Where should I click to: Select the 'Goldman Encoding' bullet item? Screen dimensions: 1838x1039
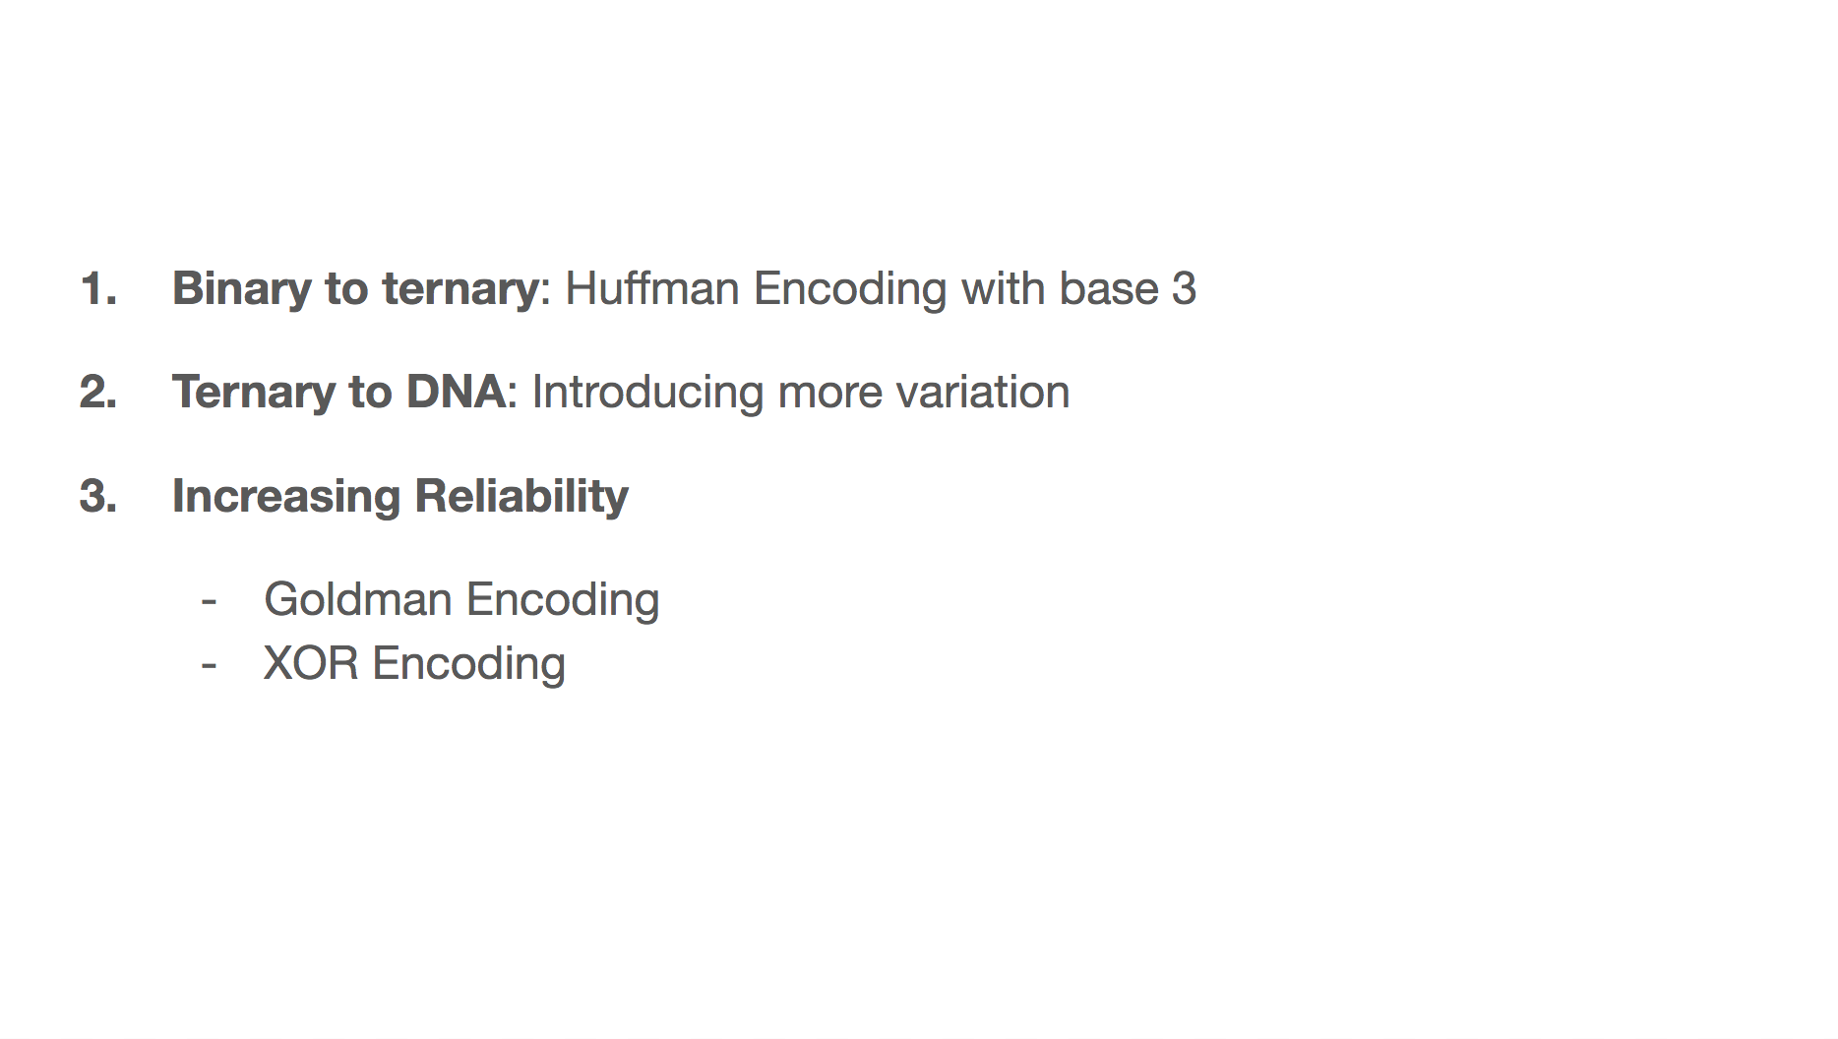(461, 599)
